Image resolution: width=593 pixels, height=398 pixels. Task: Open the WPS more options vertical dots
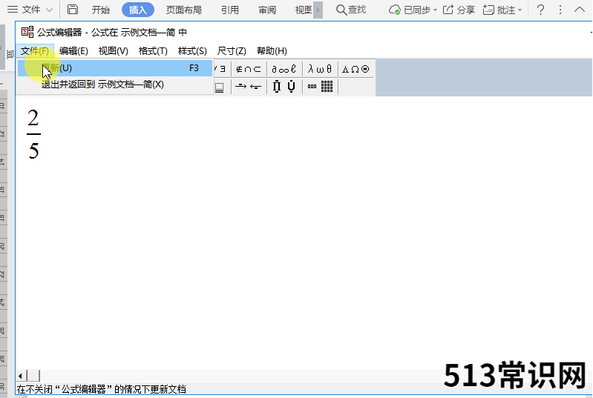coord(560,10)
